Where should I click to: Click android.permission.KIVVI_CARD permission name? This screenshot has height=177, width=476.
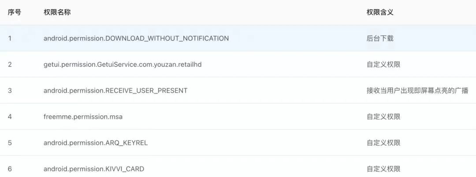coord(94,169)
